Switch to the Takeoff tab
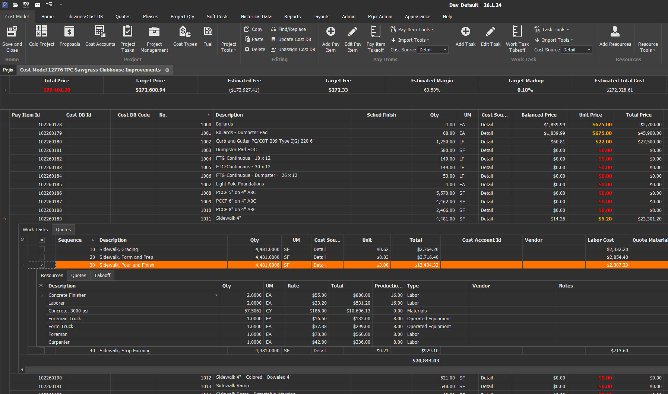Viewport: 668px width, 394px height. tap(102, 276)
